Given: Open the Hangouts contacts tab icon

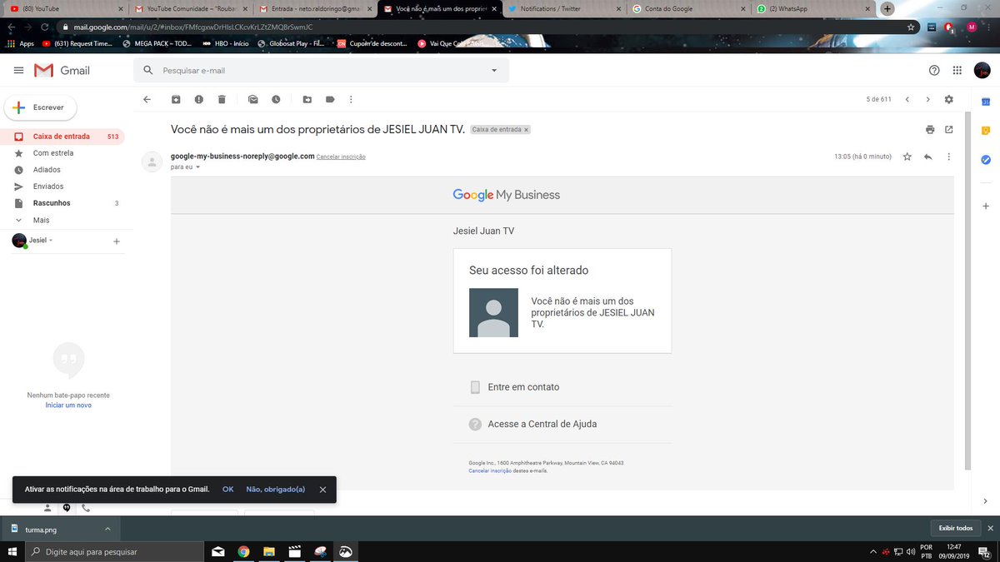Looking at the screenshot, I should pyautogui.click(x=47, y=508).
